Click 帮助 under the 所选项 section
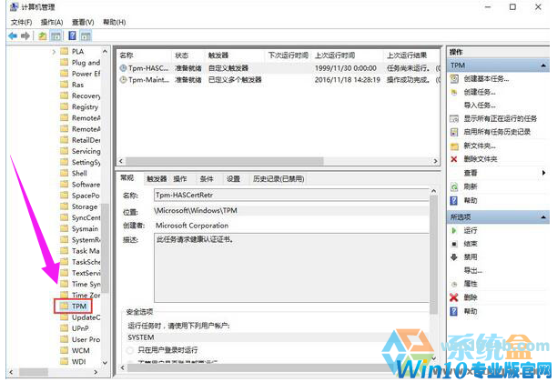Image resolution: width=557 pixels, height=382 pixels. pos(471,311)
